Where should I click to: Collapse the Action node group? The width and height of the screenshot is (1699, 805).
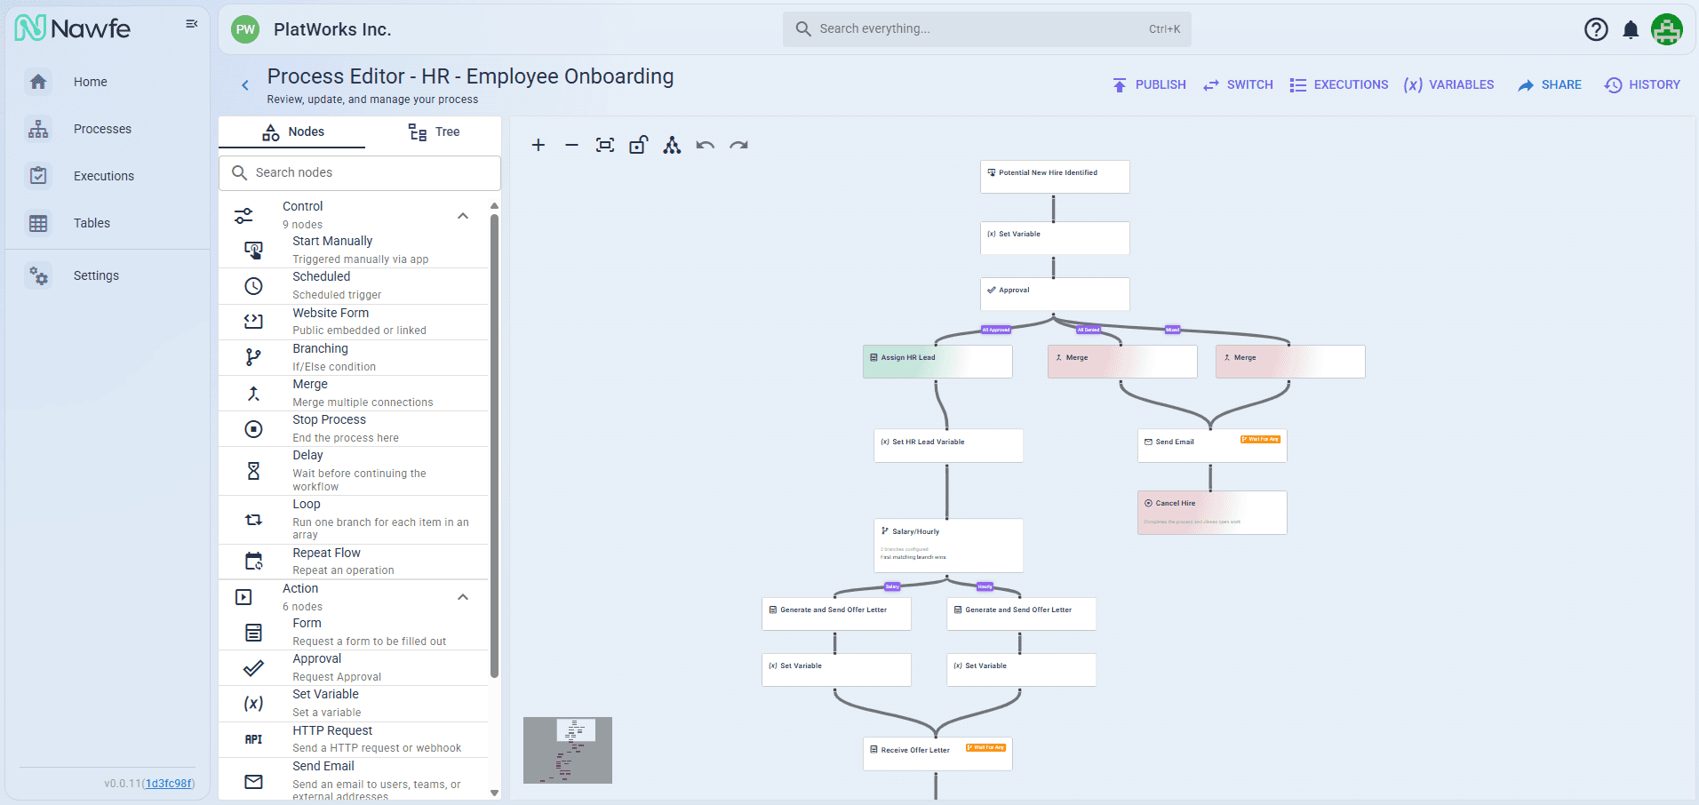pos(463,597)
